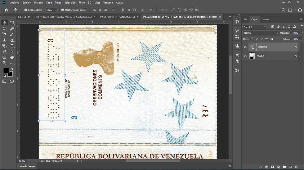Open the Capa auto-select dropdown
Image resolution: width=304 pixels, height=170 pixels.
[51, 10]
